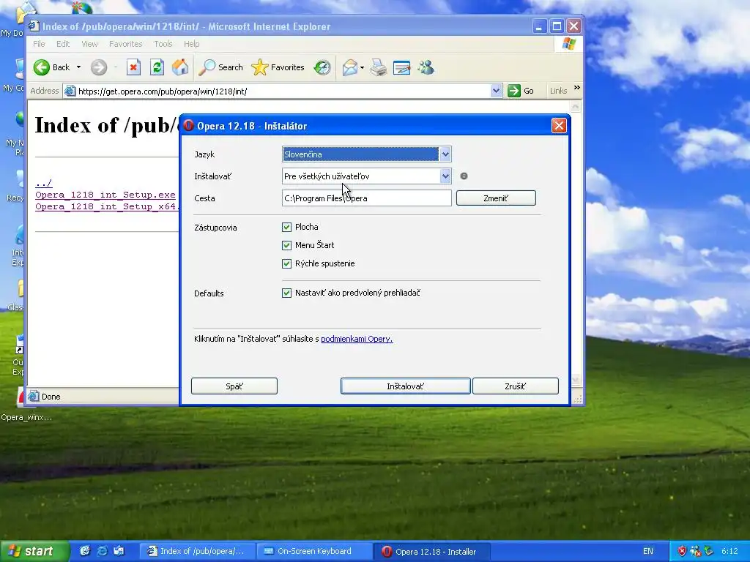Click the Done status text in IE

(51, 397)
